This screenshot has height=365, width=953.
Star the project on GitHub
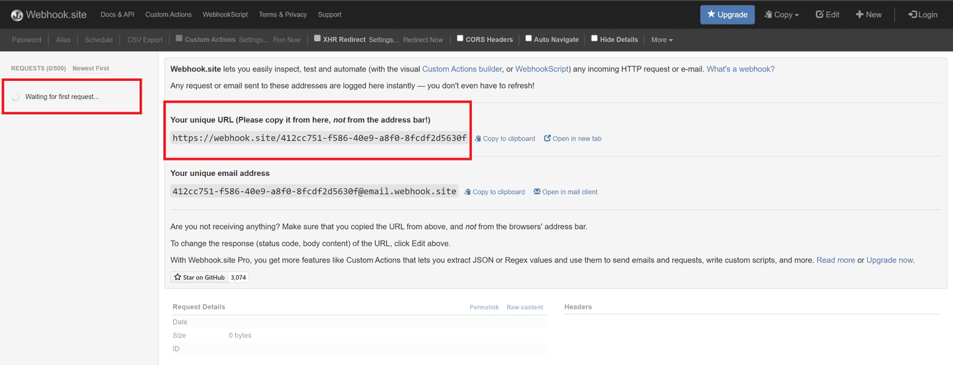tap(200, 277)
